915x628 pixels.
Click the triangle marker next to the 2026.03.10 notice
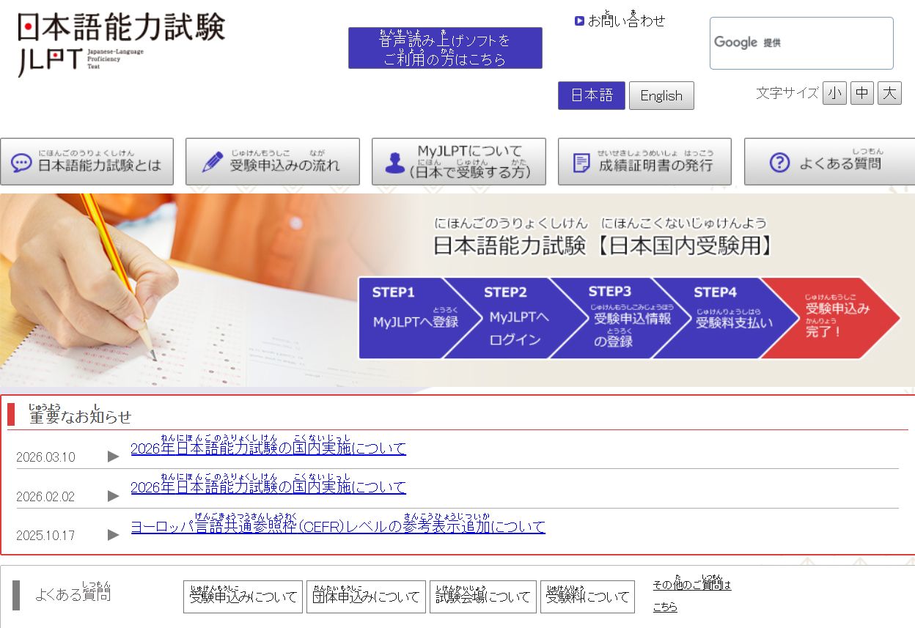pos(112,454)
